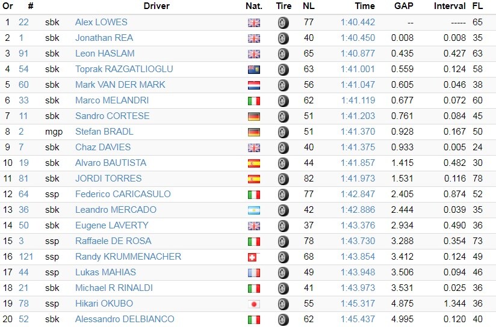Viewport: 496px width, 327px height.
Task: Click the Argentine flag beside Leandro MERCADO
Action: pyautogui.click(x=253, y=210)
